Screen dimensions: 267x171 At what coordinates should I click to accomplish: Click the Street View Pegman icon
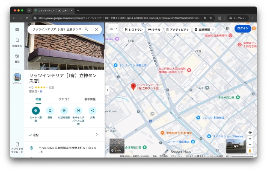click(x=250, y=151)
